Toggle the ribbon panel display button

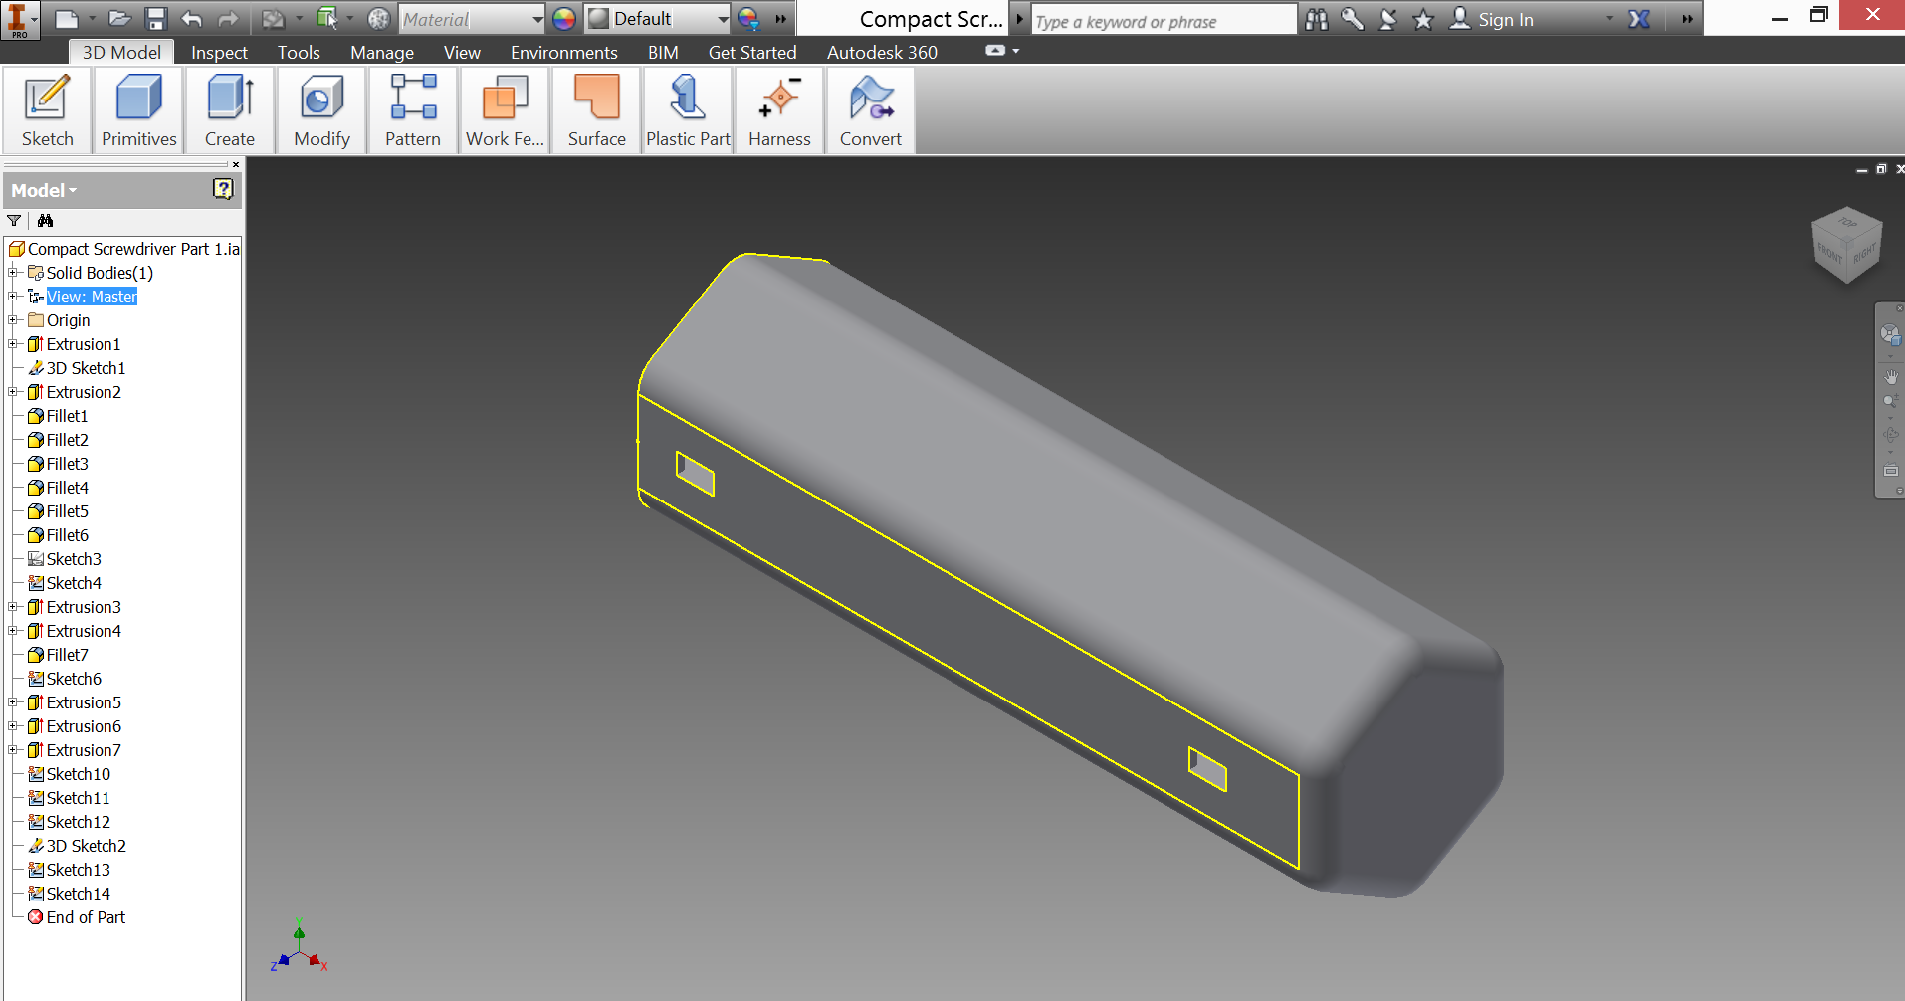coord(995,51)
